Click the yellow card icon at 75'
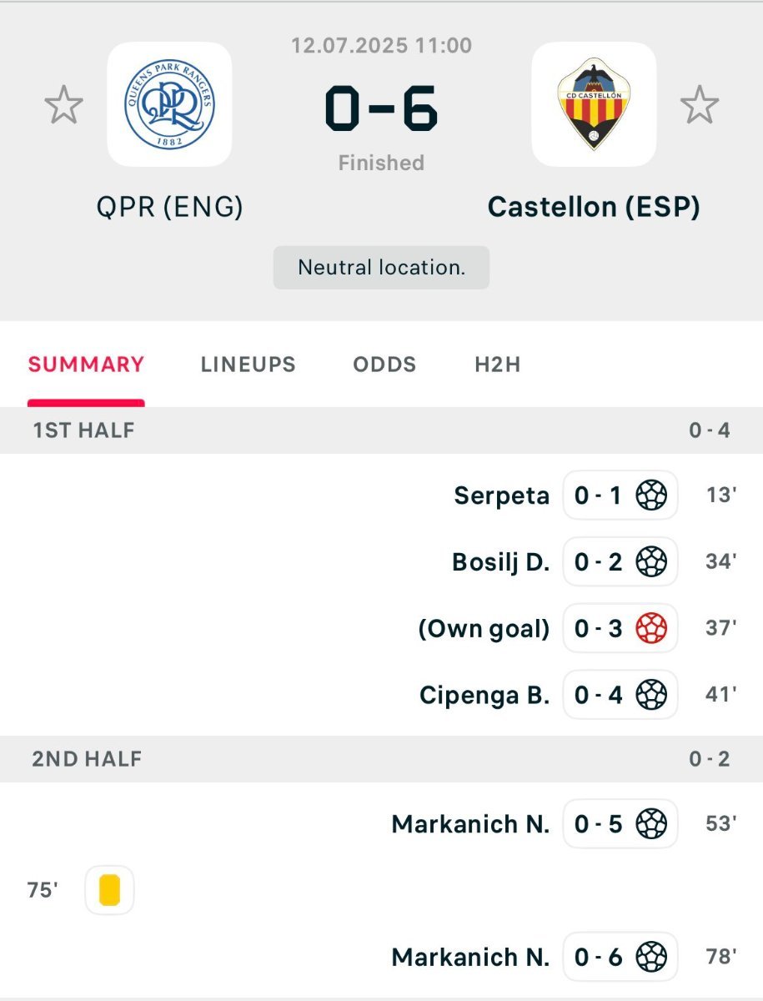Image resolution: width=763 pixels, height=1001 pixels. point(109,890)
